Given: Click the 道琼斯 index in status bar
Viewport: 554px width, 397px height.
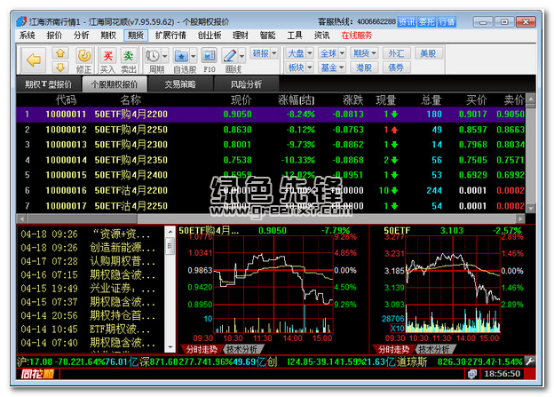Looking at the screenshot, I should tap(412, 361).
